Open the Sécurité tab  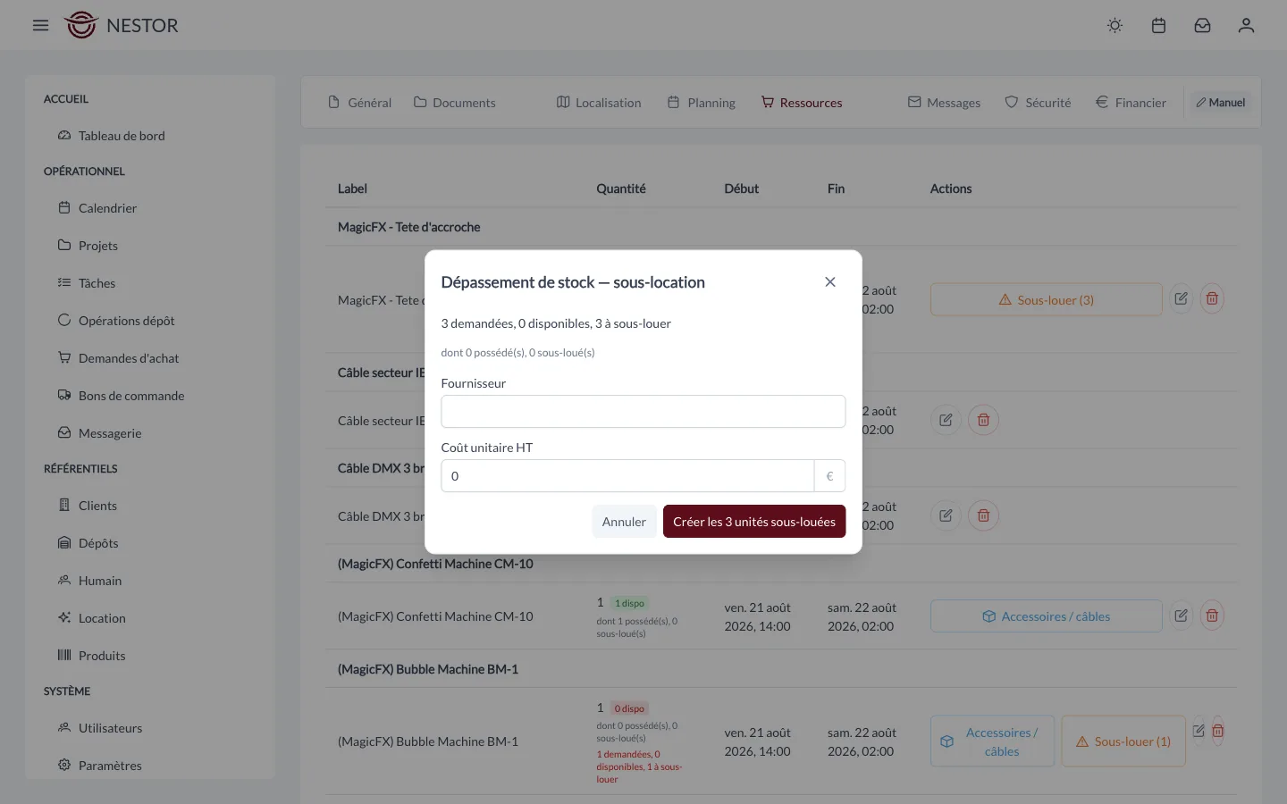1038,103
